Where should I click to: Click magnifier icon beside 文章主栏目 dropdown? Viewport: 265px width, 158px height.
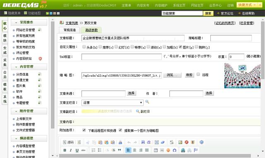(x=147, y=102)
